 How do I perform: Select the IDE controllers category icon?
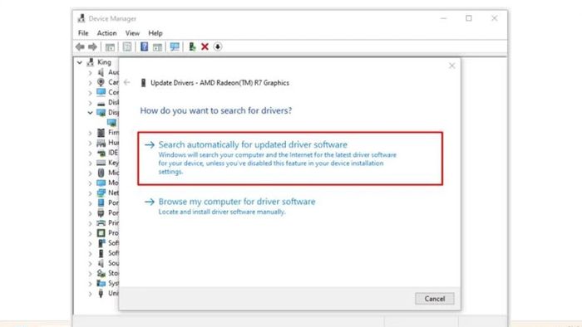point(101,153)
